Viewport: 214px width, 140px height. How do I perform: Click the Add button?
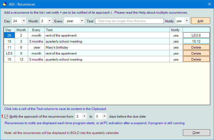(200, 21)
